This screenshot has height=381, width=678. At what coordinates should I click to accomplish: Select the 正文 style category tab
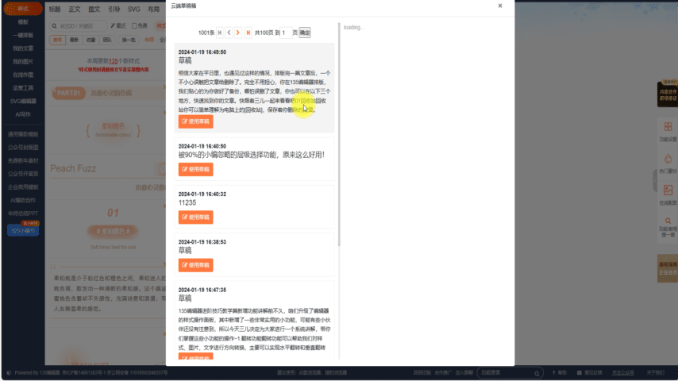75,9
